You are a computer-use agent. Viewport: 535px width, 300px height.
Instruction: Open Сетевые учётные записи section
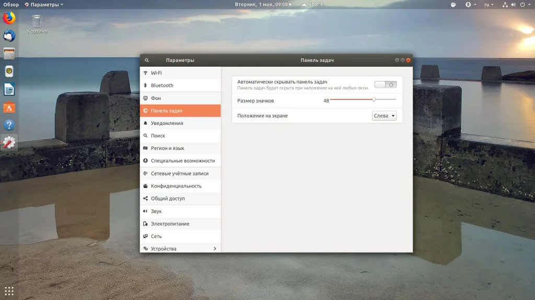[180, 173]
